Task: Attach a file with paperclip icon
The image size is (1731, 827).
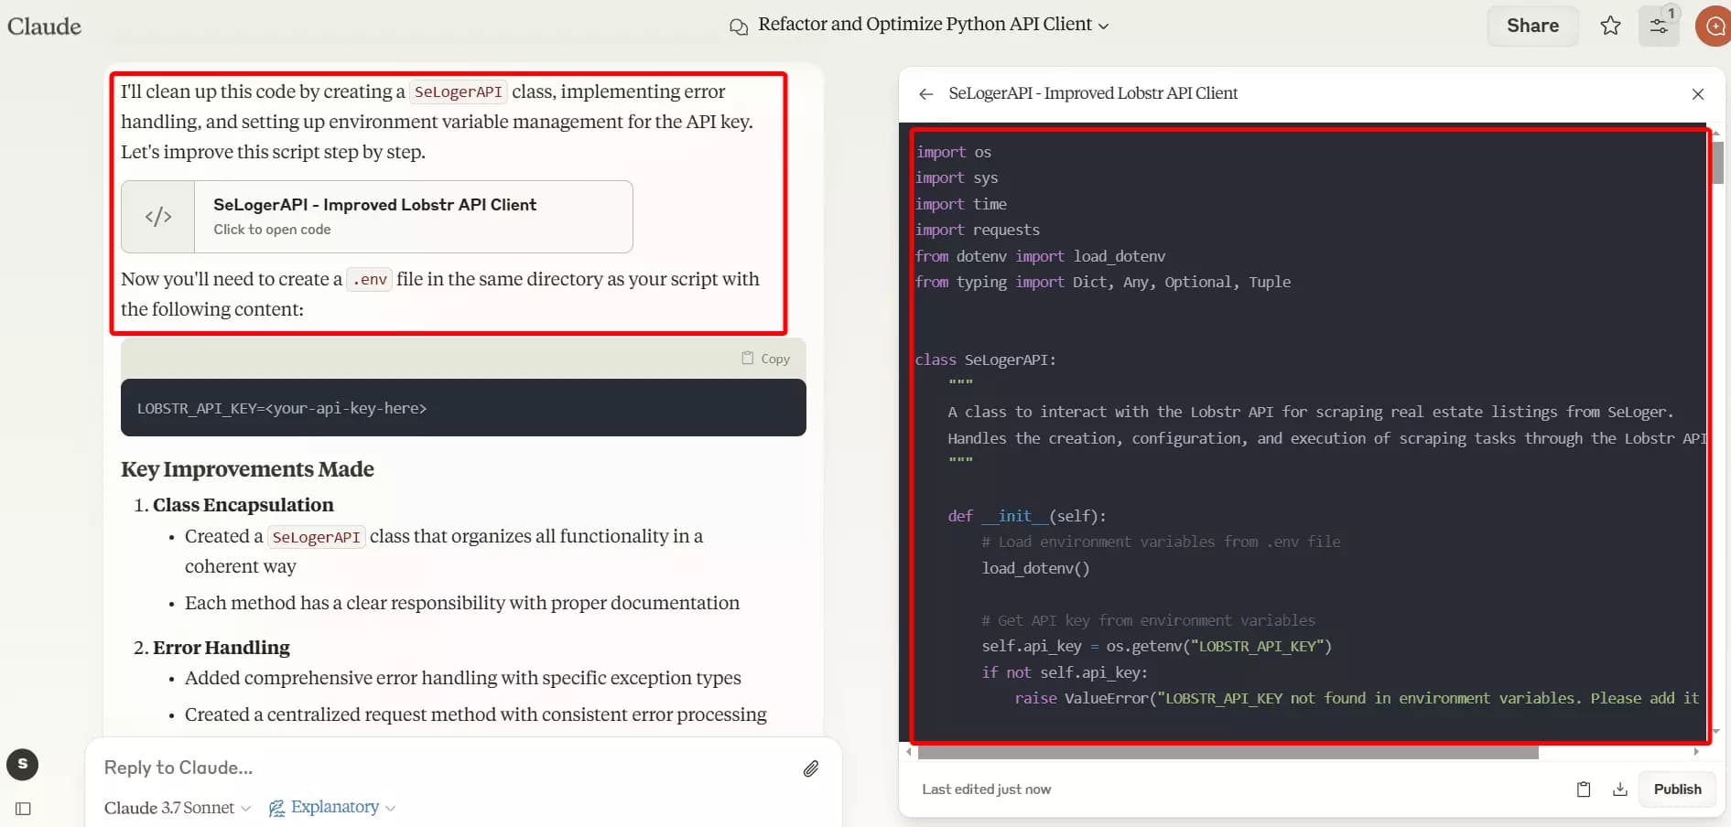Action: tap(811, 768)
